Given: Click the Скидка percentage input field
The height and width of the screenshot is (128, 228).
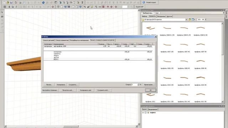Looking at the screenshot, I should [x=134, y=85].
